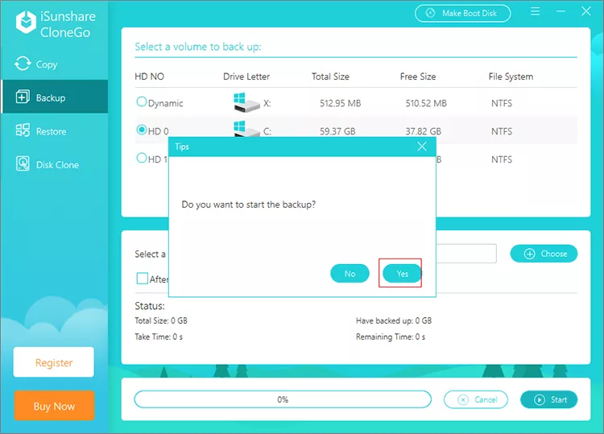Click the hamburger menu icon in title bar
Image resolution: width=604 pixels, height=434 pixels.
point(535,11)
